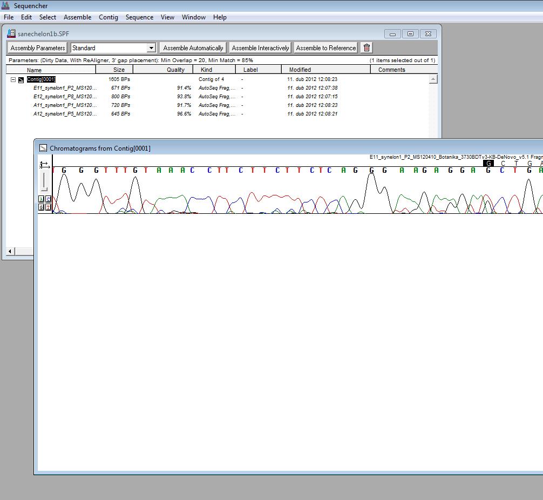The image size is (543, 500).
Task: Minimize the sanechelon1b.SPF project window
Action: 392,34
